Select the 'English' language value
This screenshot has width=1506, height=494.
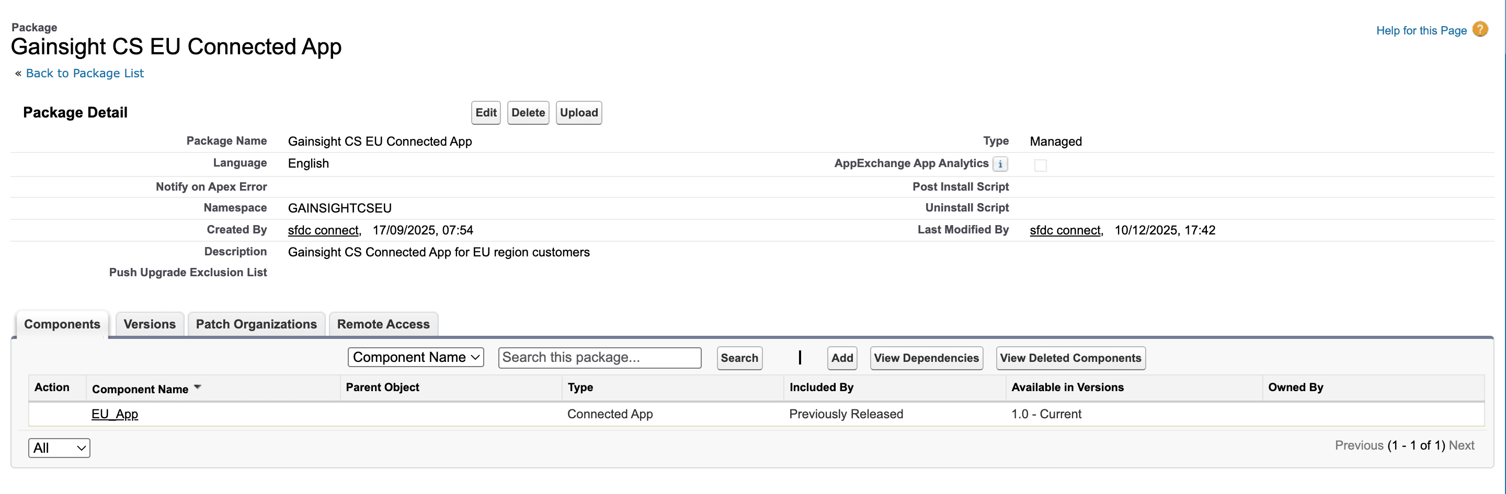click(x=308, y=163)
